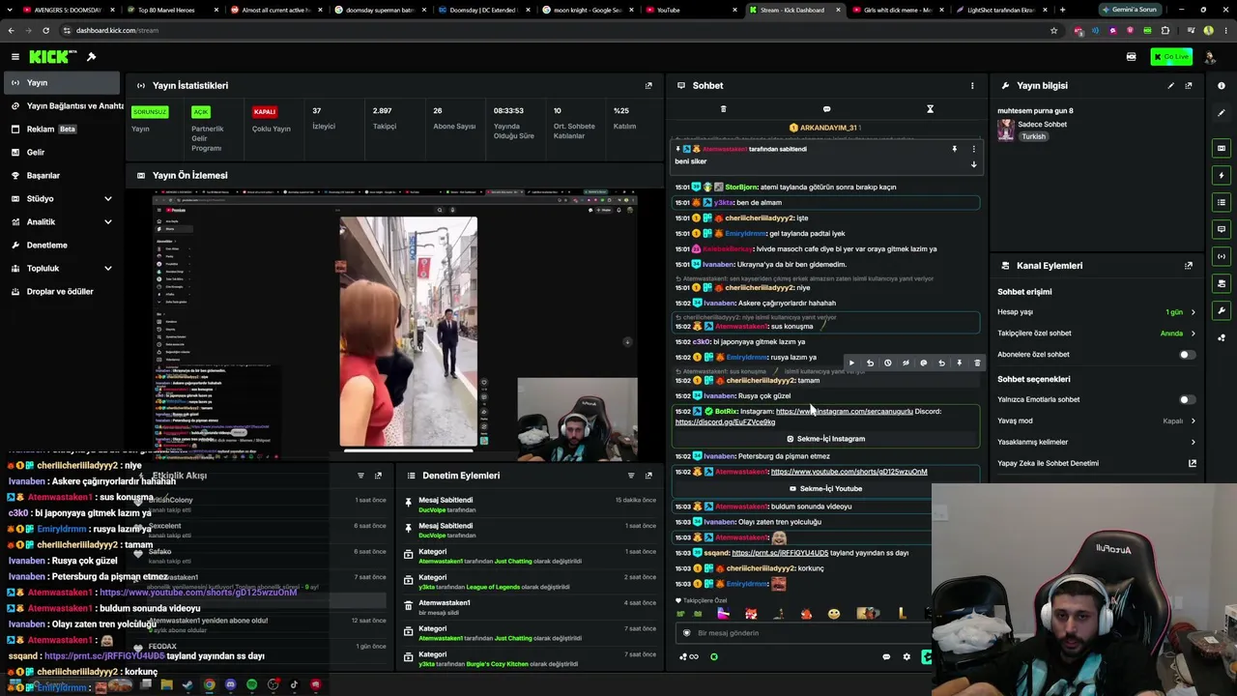Screen dimensions: 1237x696
Task: Click the down arrow in the pinned message
Action: 973,164
